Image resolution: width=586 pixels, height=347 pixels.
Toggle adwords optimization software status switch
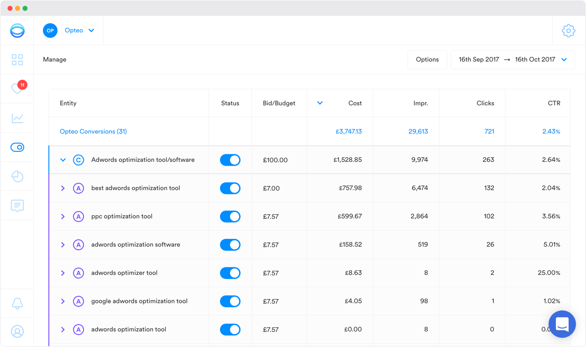(230, 245)
